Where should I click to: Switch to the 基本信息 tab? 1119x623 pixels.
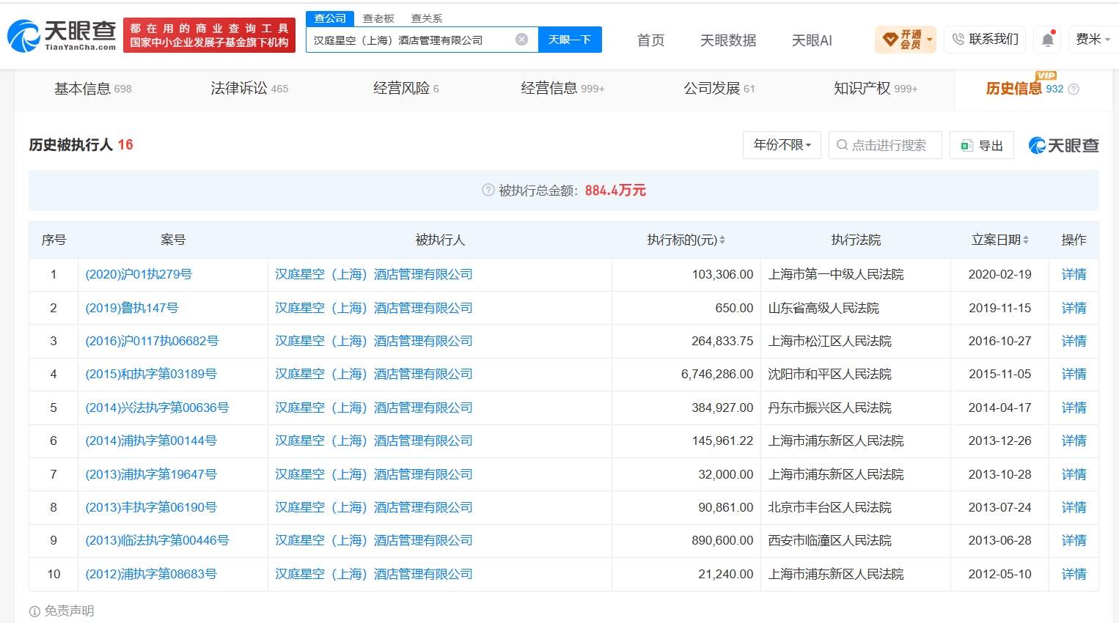(x=93, y=89)
